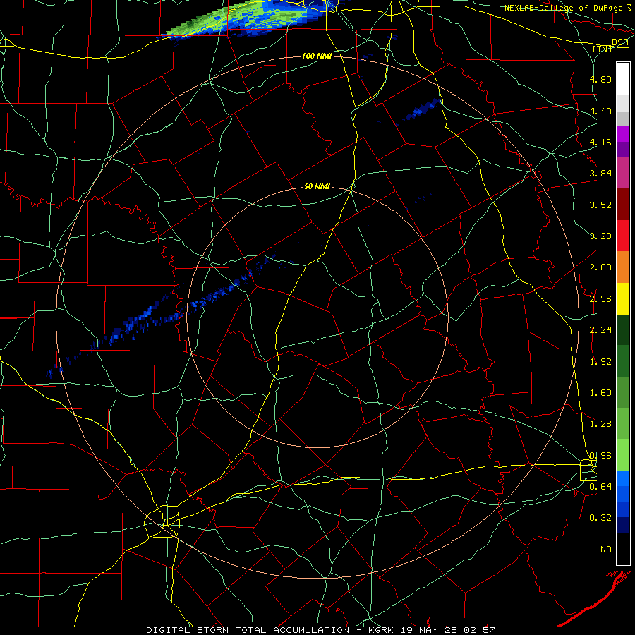Screen dimensions: 635x635
Task: Select the 2.24 legend value
Action: (x=600, y=330)
